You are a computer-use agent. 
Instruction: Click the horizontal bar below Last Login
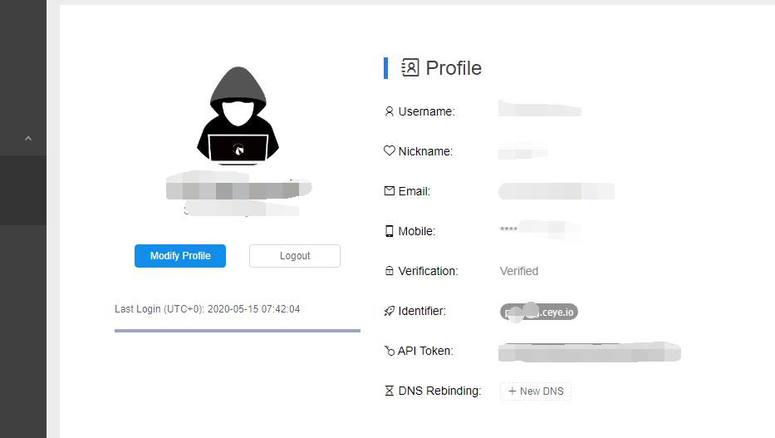click(x=237, y=331)
